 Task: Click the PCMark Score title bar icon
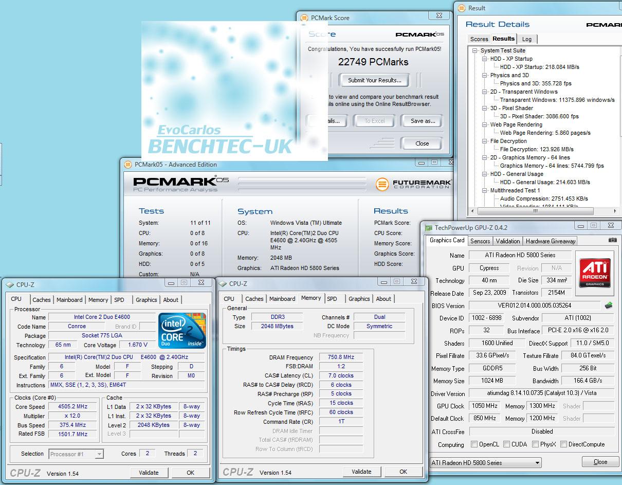pos(304,17)
